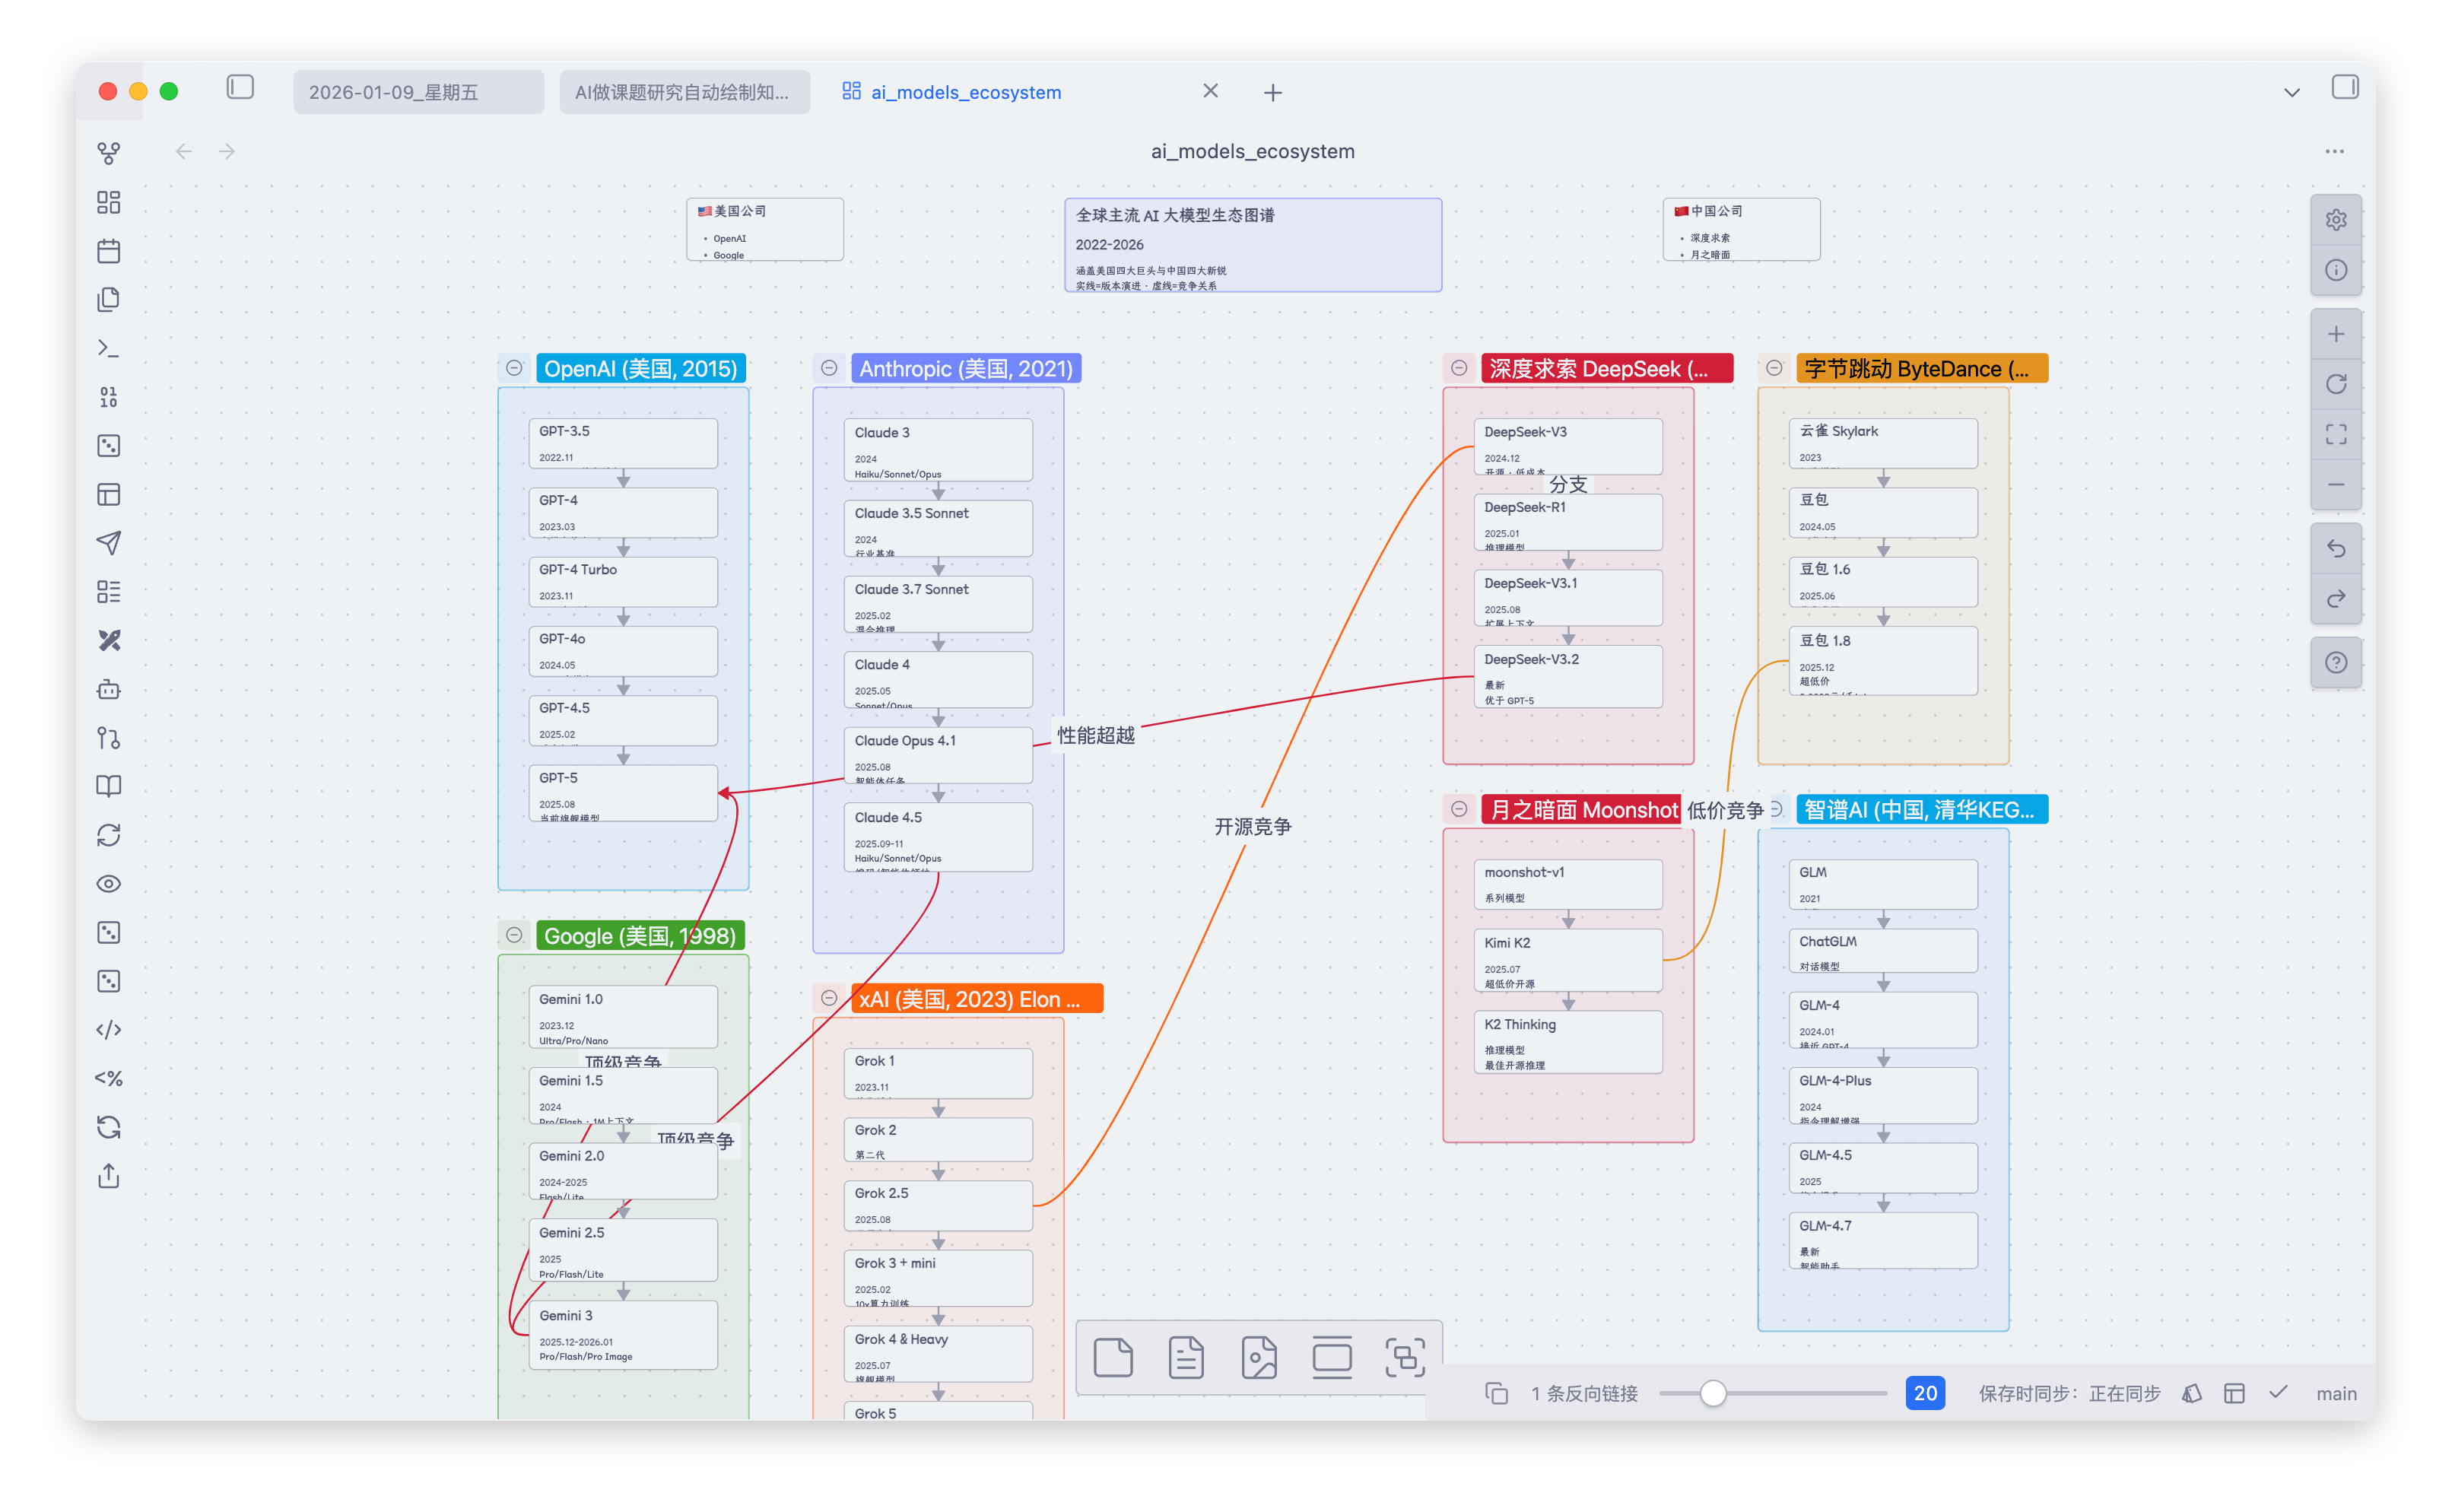Image resolution: width=2452 pixels, height=1512 pixels.
Task: Add a new card to canvas
Action: tap(1113, 1357)
